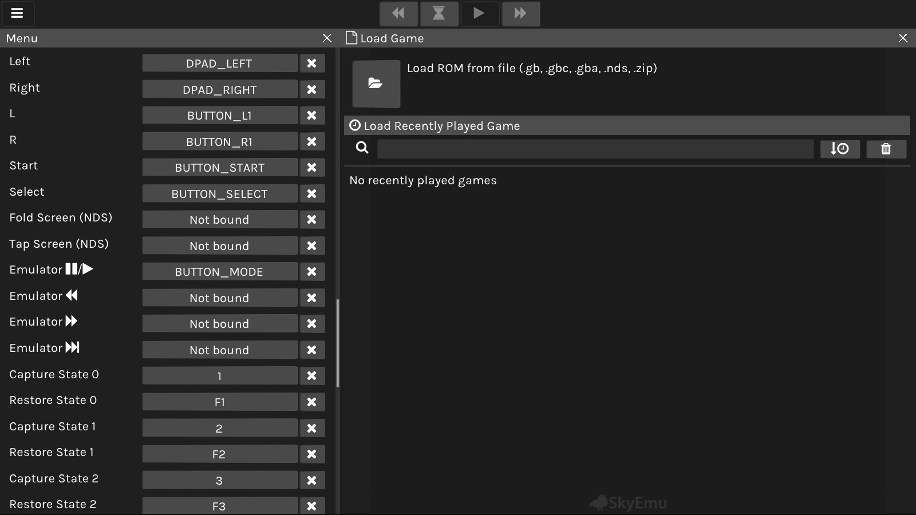The width and height of the screenshot is (916, 515).
Task: Rebind Capture State 1 key '2'
Action: 220,428
